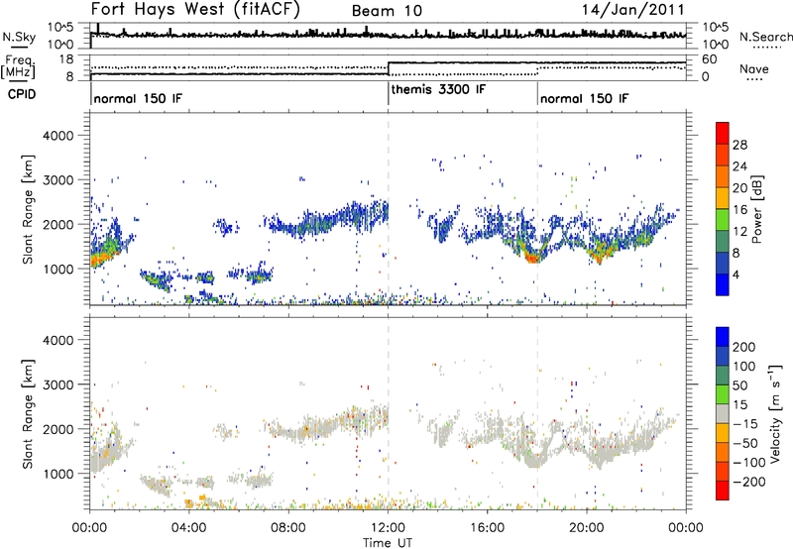Click the '20:00' time axis label

(587, 528)
